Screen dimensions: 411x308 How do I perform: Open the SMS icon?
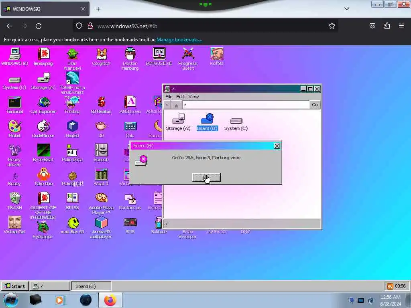click(130, 226)
